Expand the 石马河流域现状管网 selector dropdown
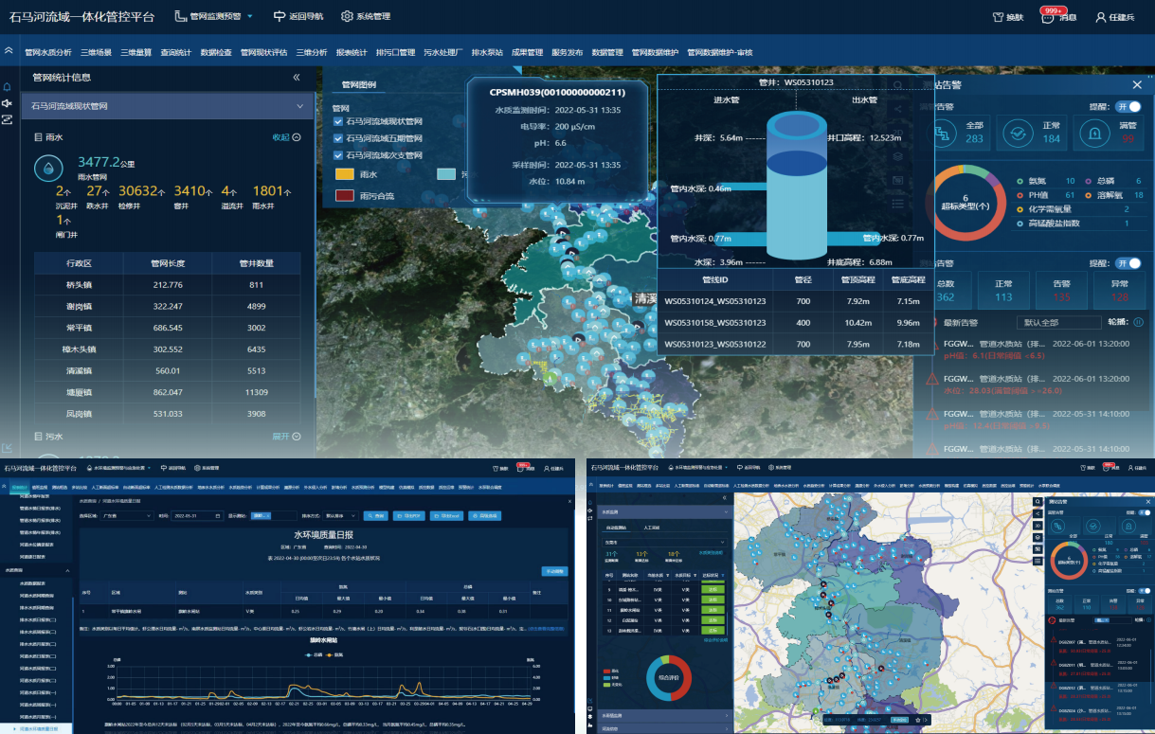Viewport: 1155px width, 734px height. point(299,107)
